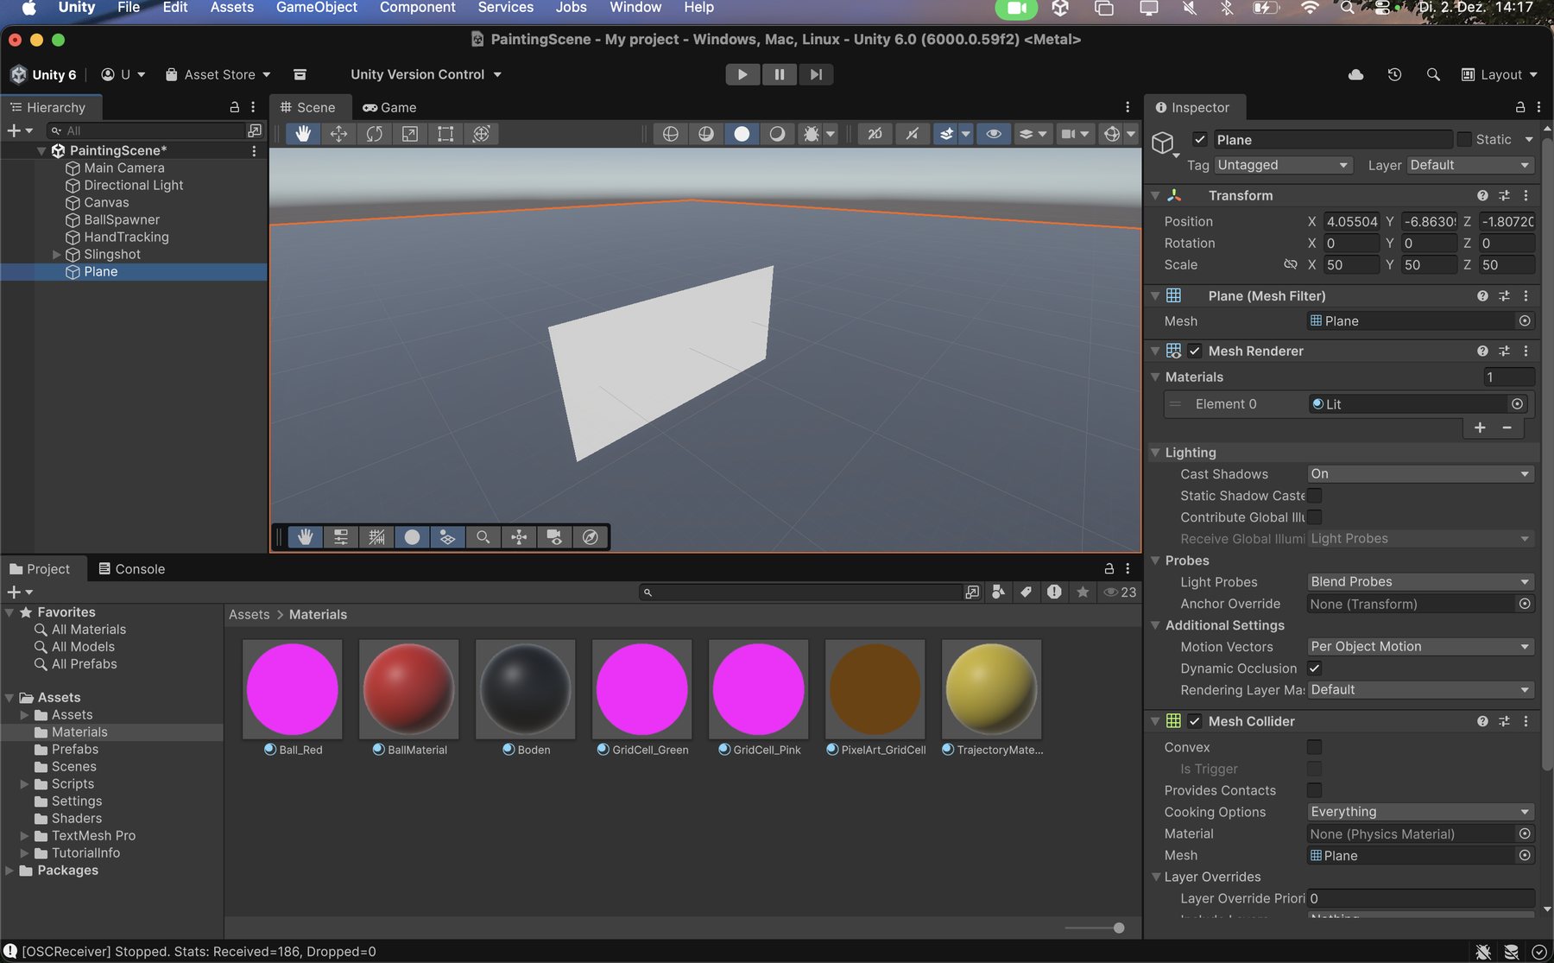Open the GameObject menu
1554x963 pixels.
point(317,8)
